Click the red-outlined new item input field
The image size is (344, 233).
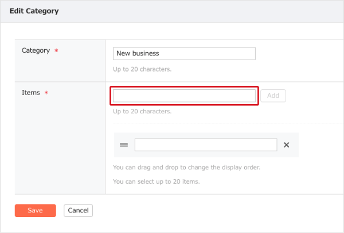(x=184, y=96)
